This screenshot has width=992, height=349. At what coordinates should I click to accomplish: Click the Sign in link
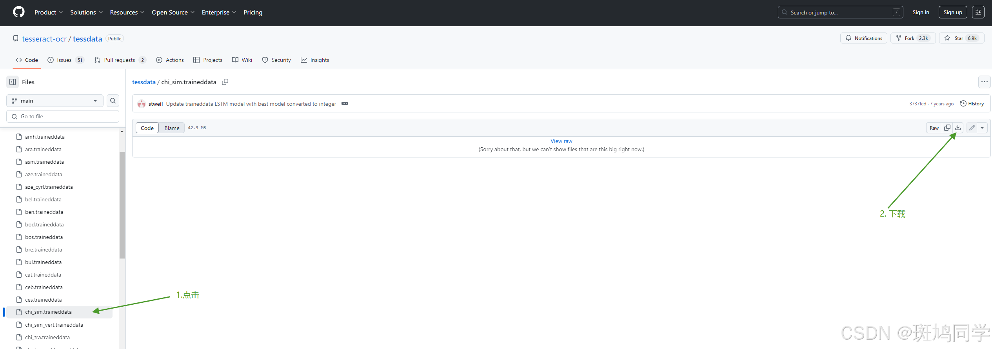click(x=921, y=12)
